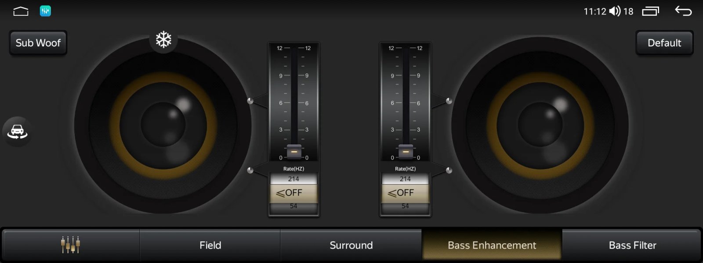Choose 54 in the left Rate picker
Screen dimensions: 703x263
pos(294,206)
